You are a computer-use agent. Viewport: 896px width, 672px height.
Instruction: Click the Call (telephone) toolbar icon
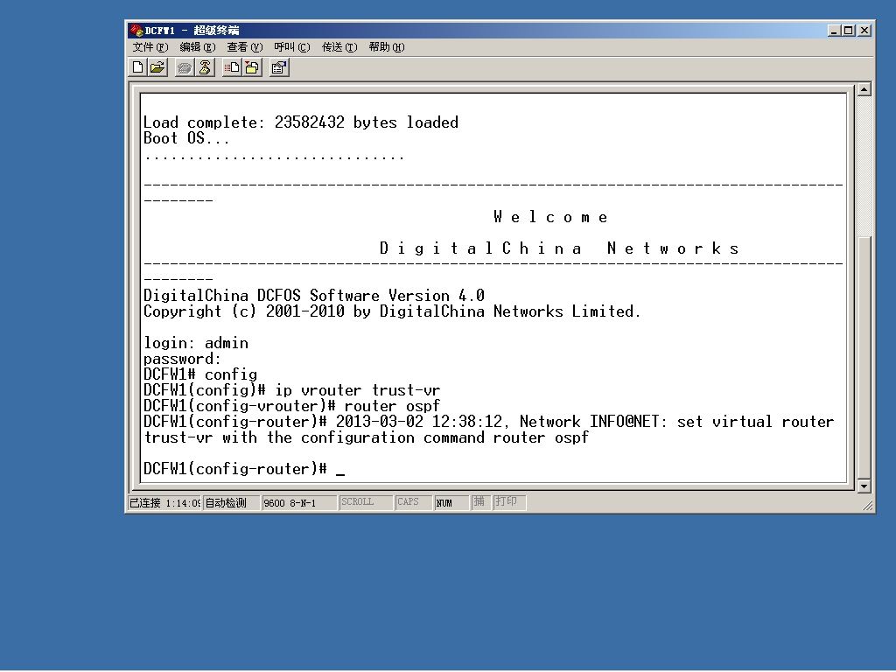pos(184,67)
